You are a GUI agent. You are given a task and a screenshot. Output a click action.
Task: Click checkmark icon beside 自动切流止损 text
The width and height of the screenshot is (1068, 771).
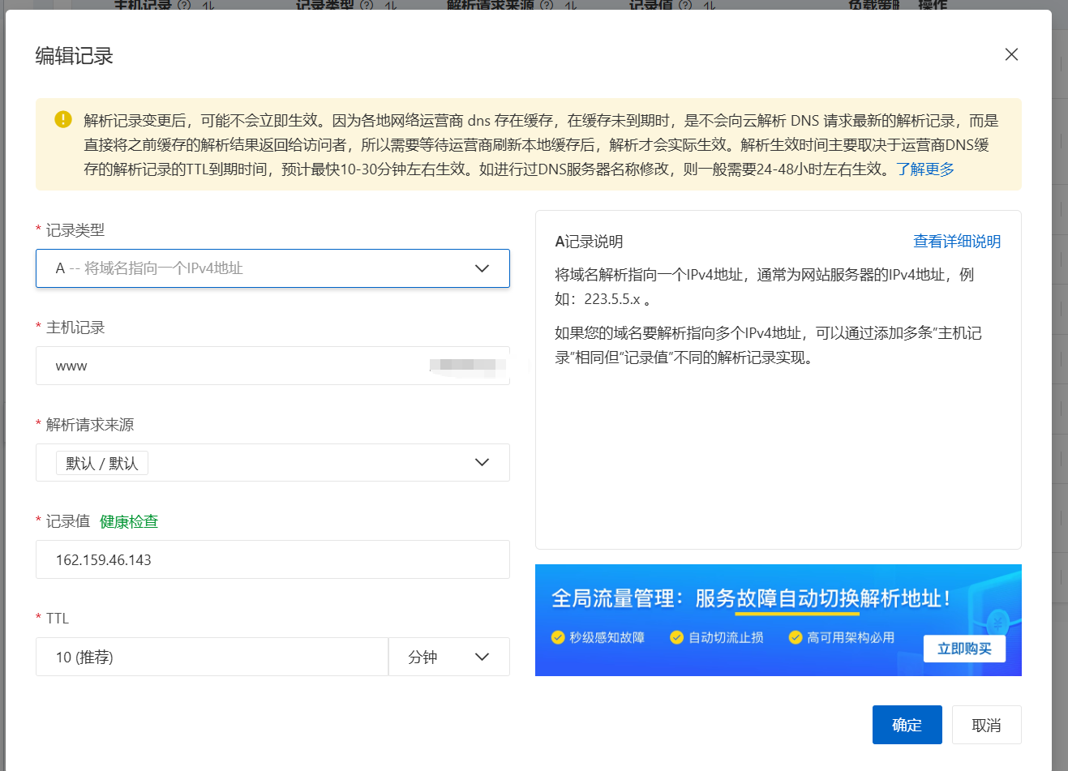[676, 638]
